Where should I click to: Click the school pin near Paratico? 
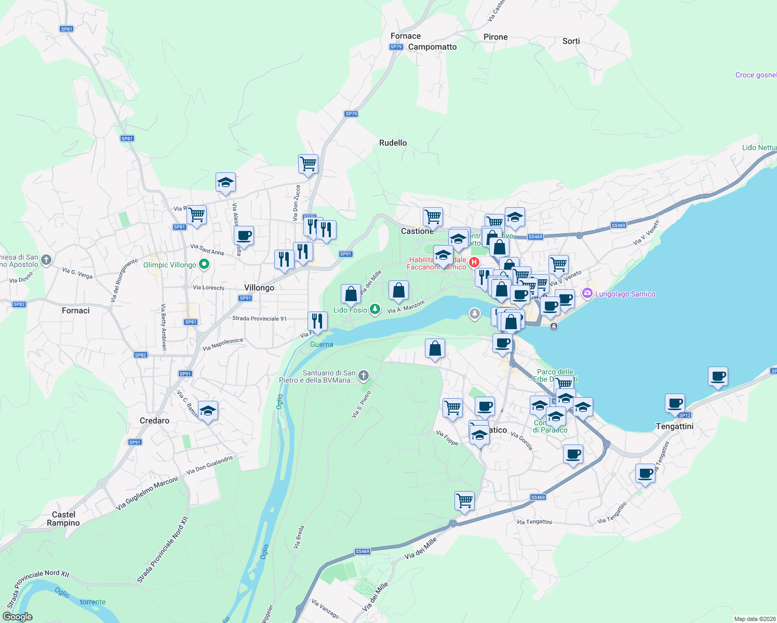479,436
